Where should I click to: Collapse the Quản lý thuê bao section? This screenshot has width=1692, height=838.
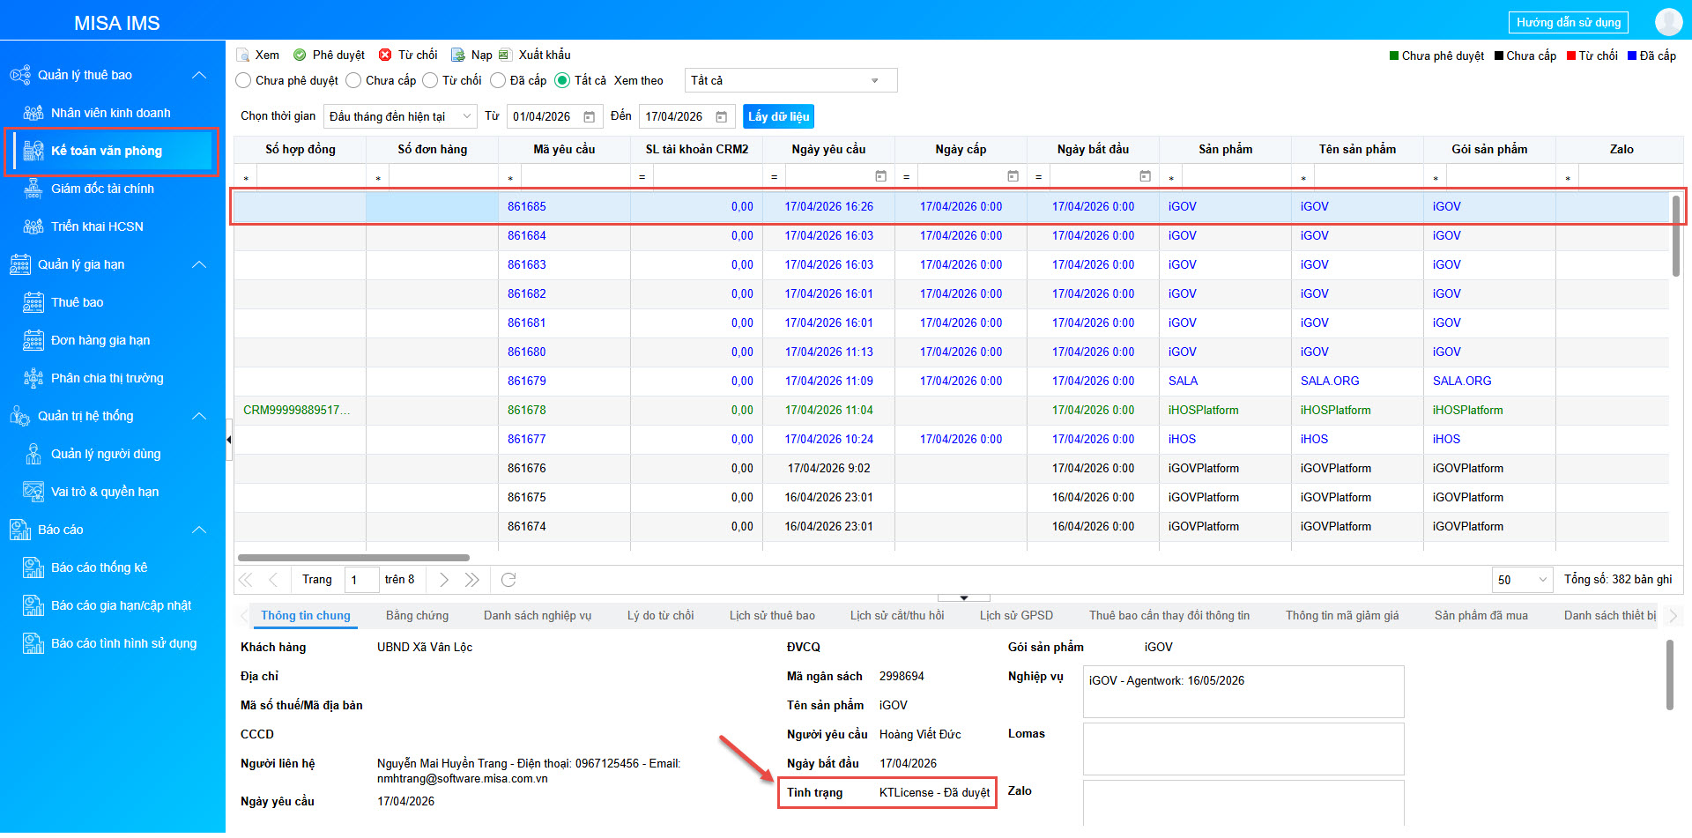point(199,76)
